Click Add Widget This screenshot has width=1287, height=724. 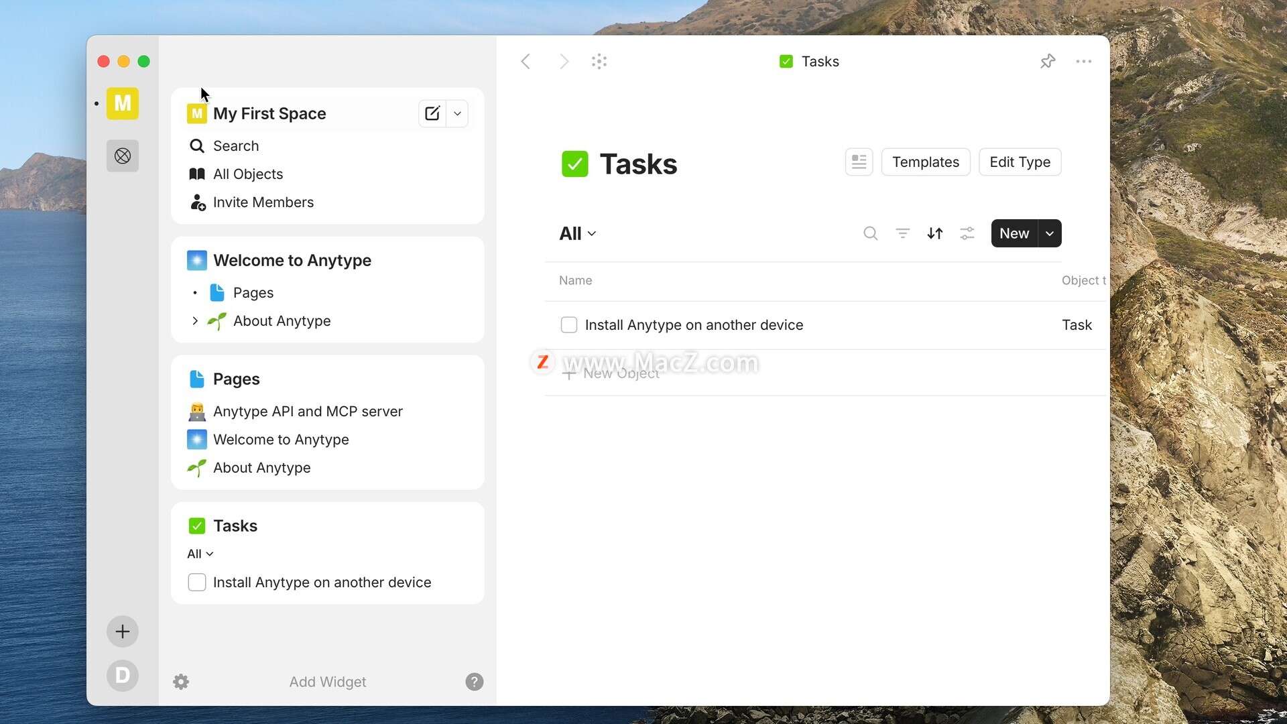coord(328,682)
